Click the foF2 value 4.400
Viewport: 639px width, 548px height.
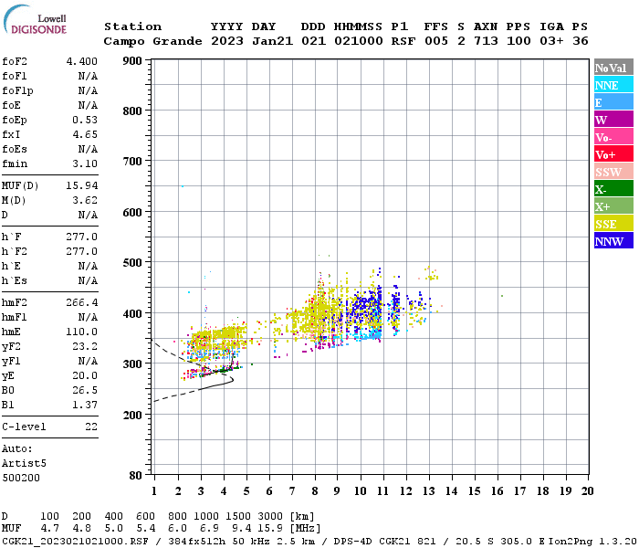point(82,61)
